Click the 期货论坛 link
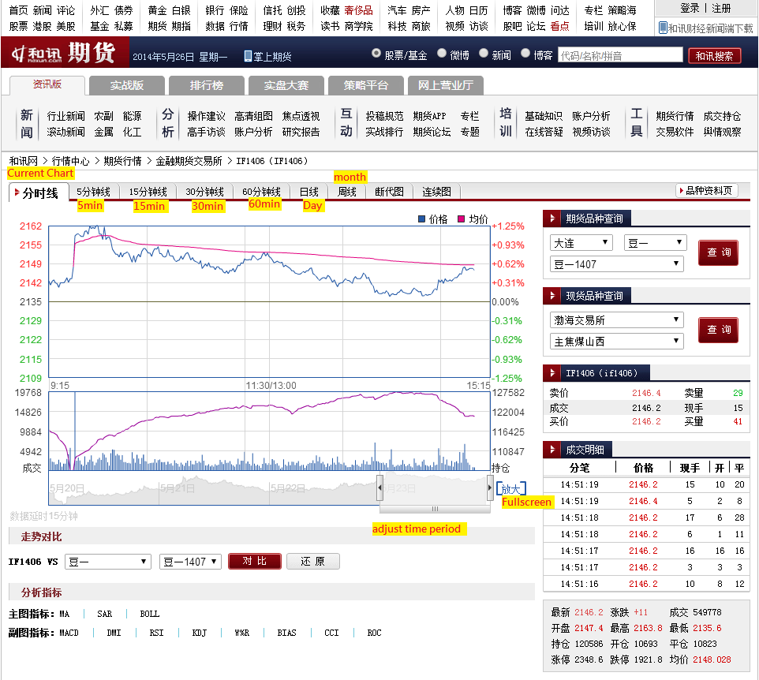This screenshot has width=759, height=680. click(432, 132)
